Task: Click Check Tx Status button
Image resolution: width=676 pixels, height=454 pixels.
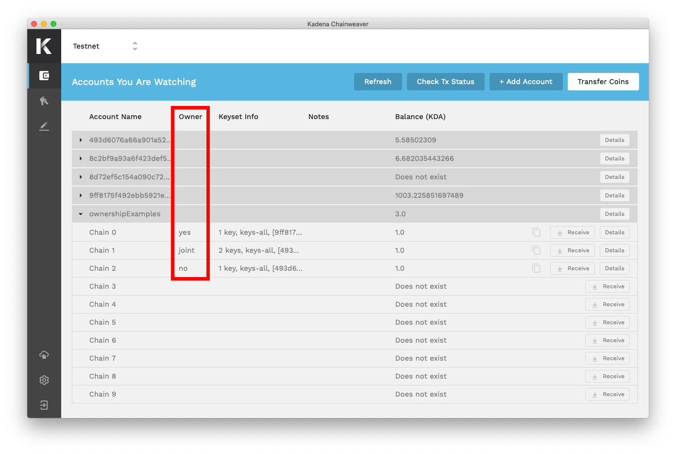Action: click(445, 82)
